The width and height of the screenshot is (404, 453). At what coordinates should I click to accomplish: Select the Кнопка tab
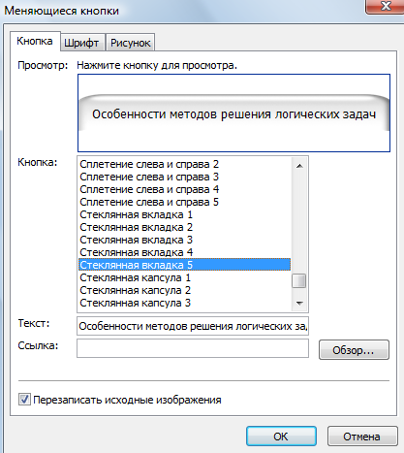[x=35, y=42]
